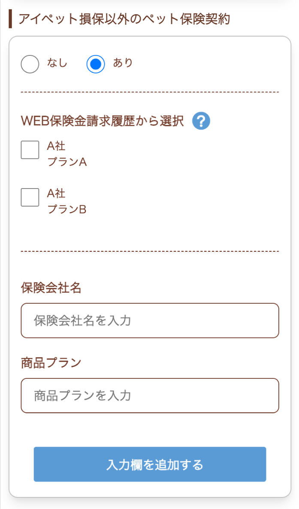Click inside the 商品プラン input field
Viewport: 299px width, 509px height.
point(149,396)
